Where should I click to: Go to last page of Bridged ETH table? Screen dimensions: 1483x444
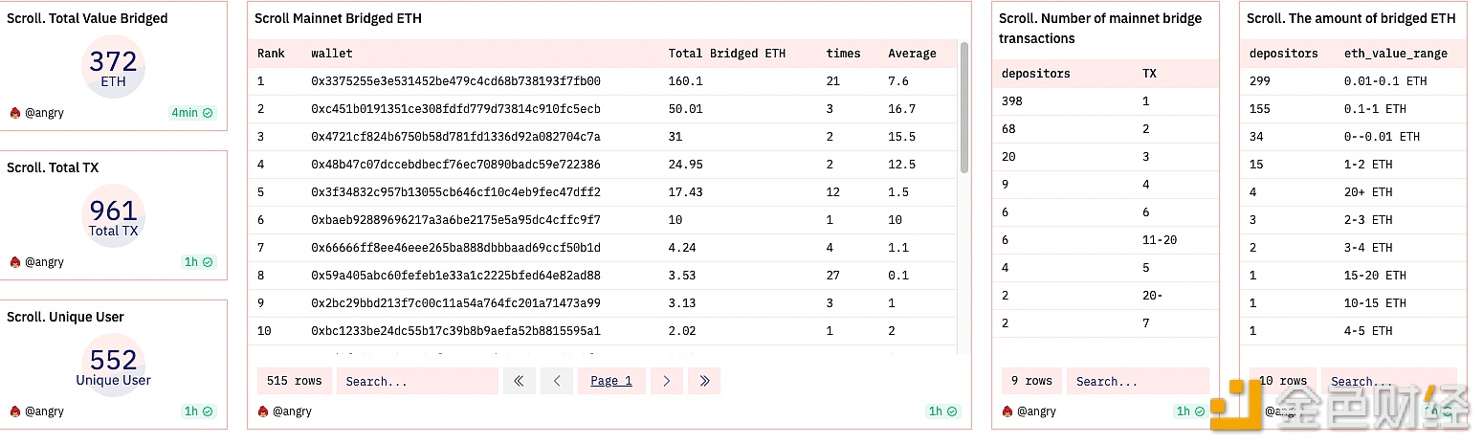point(704,381)
